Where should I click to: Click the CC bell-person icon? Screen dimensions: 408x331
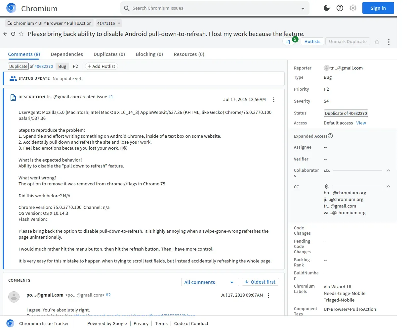327,186
